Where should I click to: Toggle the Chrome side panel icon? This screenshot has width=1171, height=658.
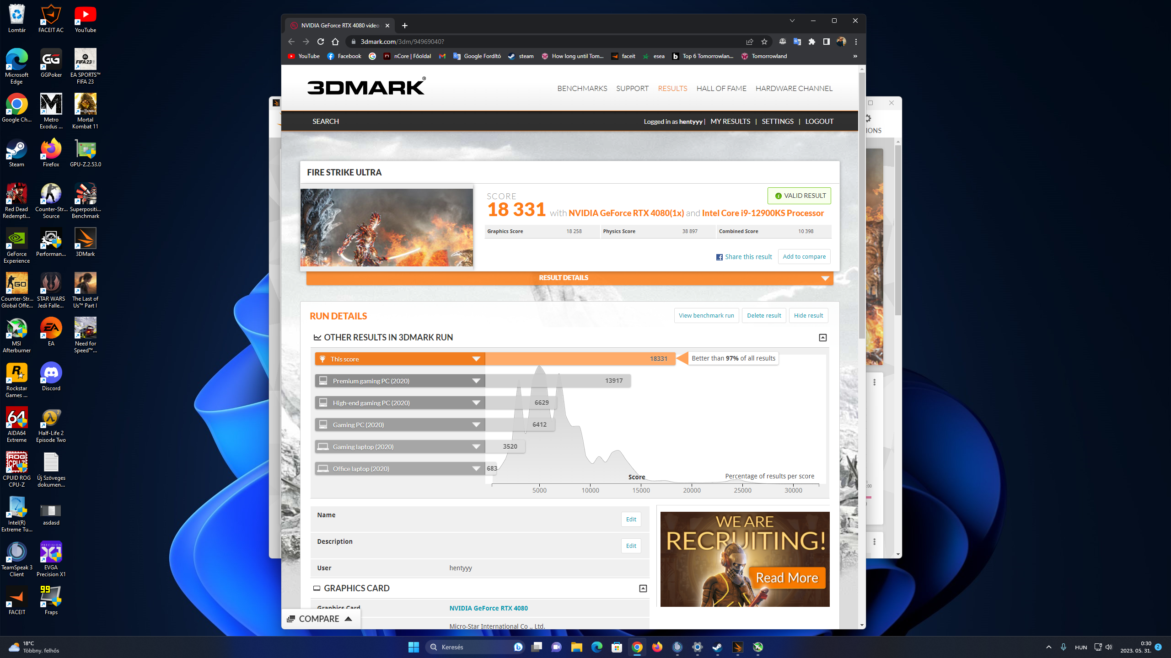pos(826,42)
